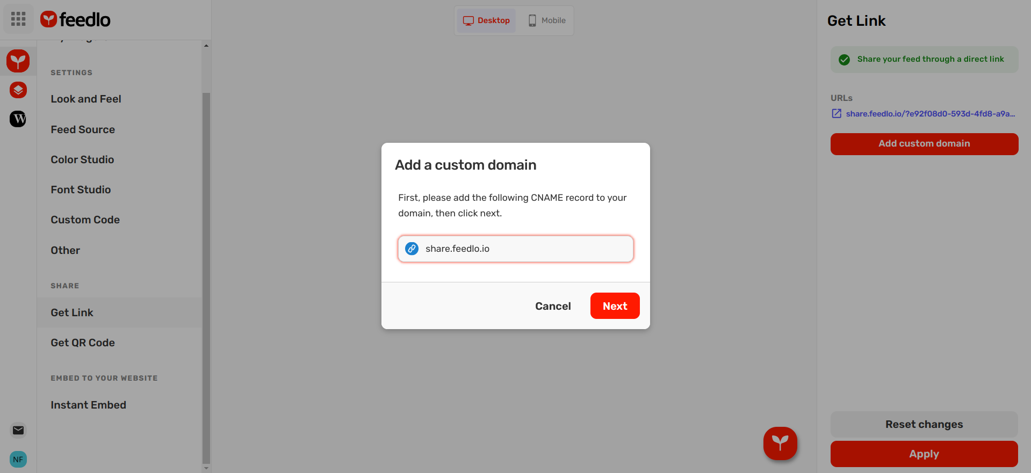Click the link icon beside share.feedlo.io
Viewport: 1031px width, 473px height.
pyautogui.click(x=412, y=249)
